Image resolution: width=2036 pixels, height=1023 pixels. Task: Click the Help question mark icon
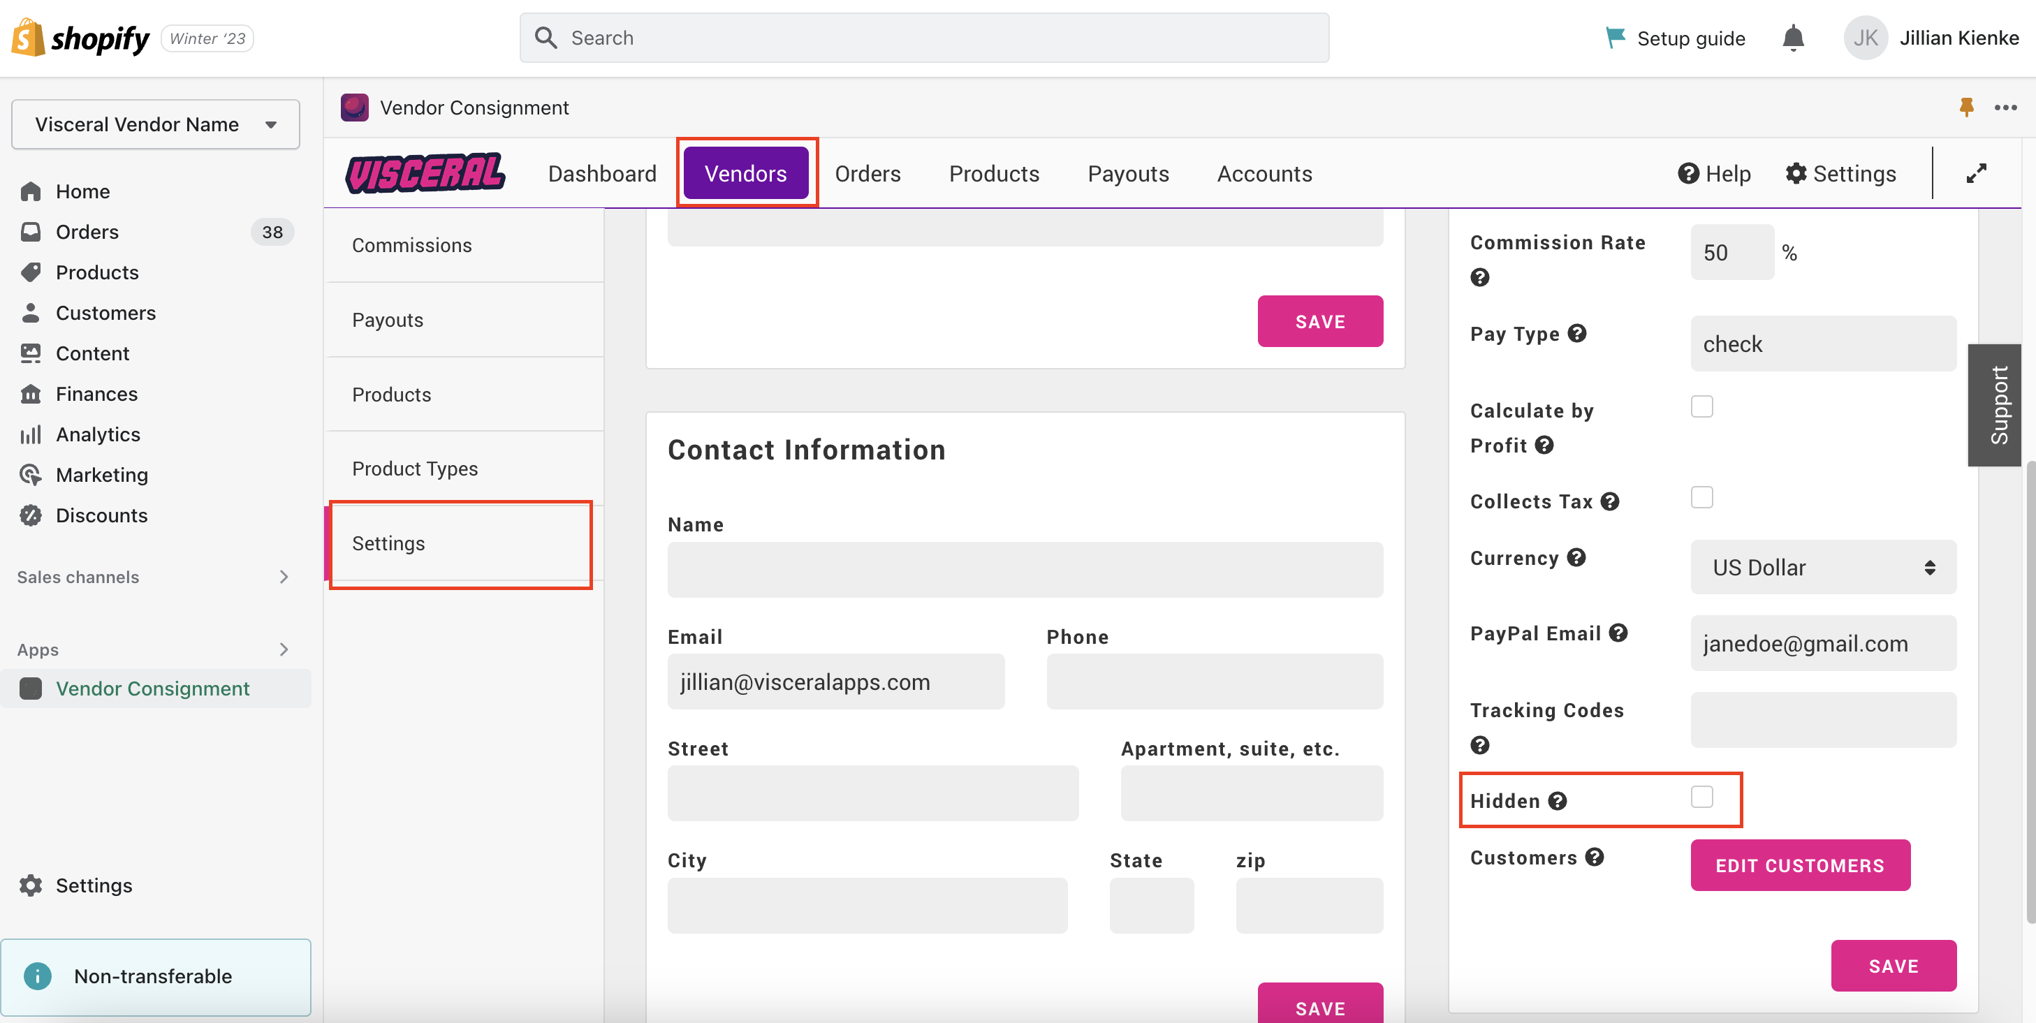pyautogui.click(x=1688, y=173)
